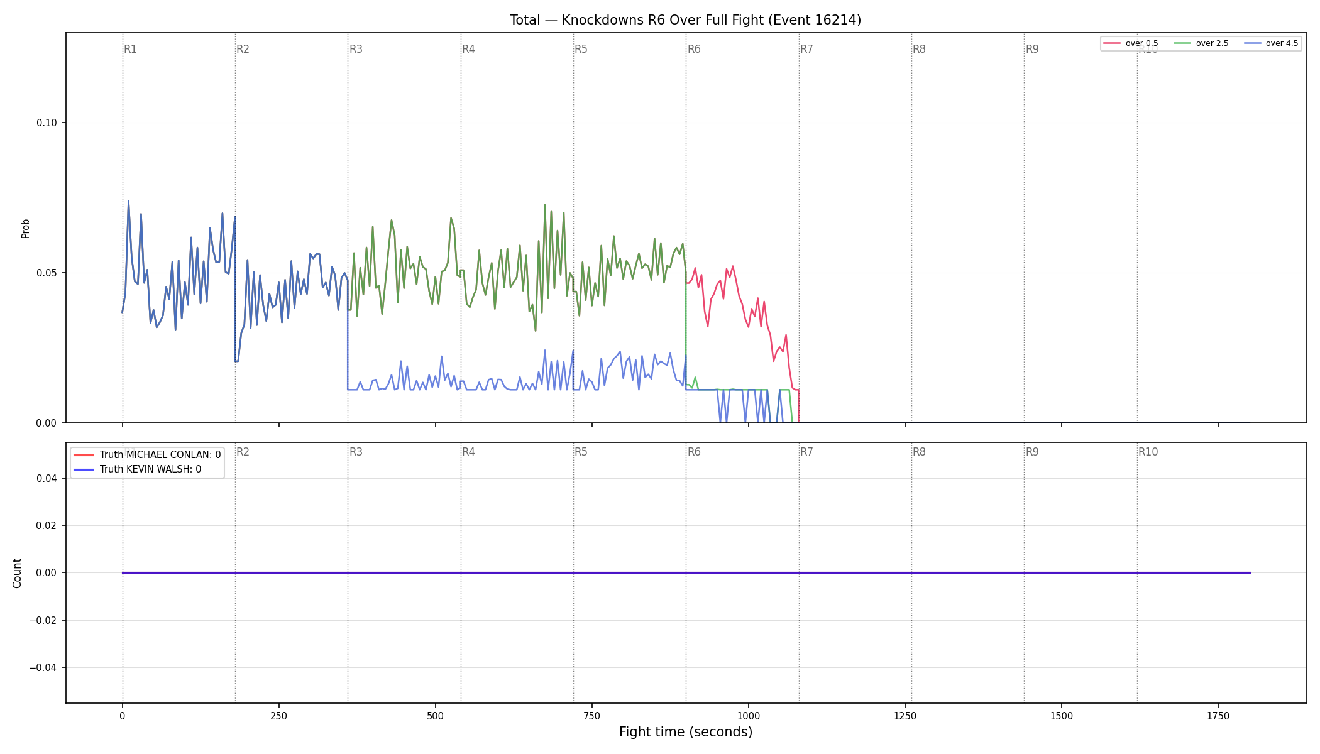Click the R7 label in bottom chart

(806, 452)
